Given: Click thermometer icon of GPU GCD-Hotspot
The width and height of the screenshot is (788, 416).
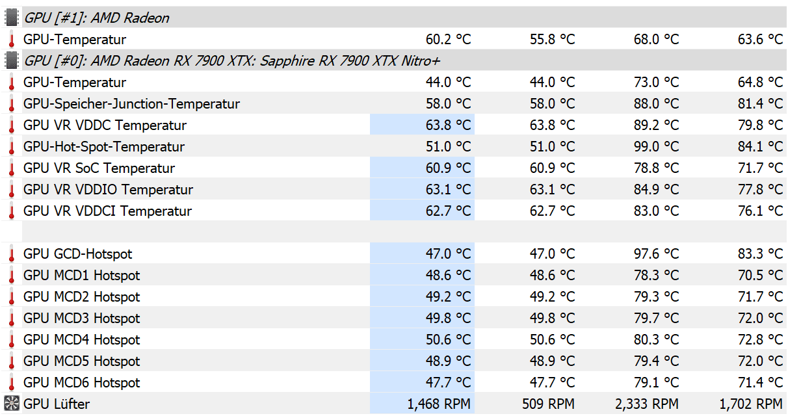Looking at the screenshot, I should coord(12,254).
